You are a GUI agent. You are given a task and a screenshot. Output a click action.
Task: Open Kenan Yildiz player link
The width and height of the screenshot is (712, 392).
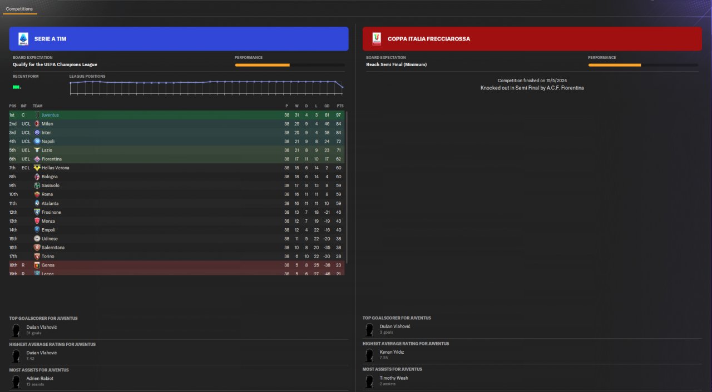pyautogui.click(x=392, y=352)
